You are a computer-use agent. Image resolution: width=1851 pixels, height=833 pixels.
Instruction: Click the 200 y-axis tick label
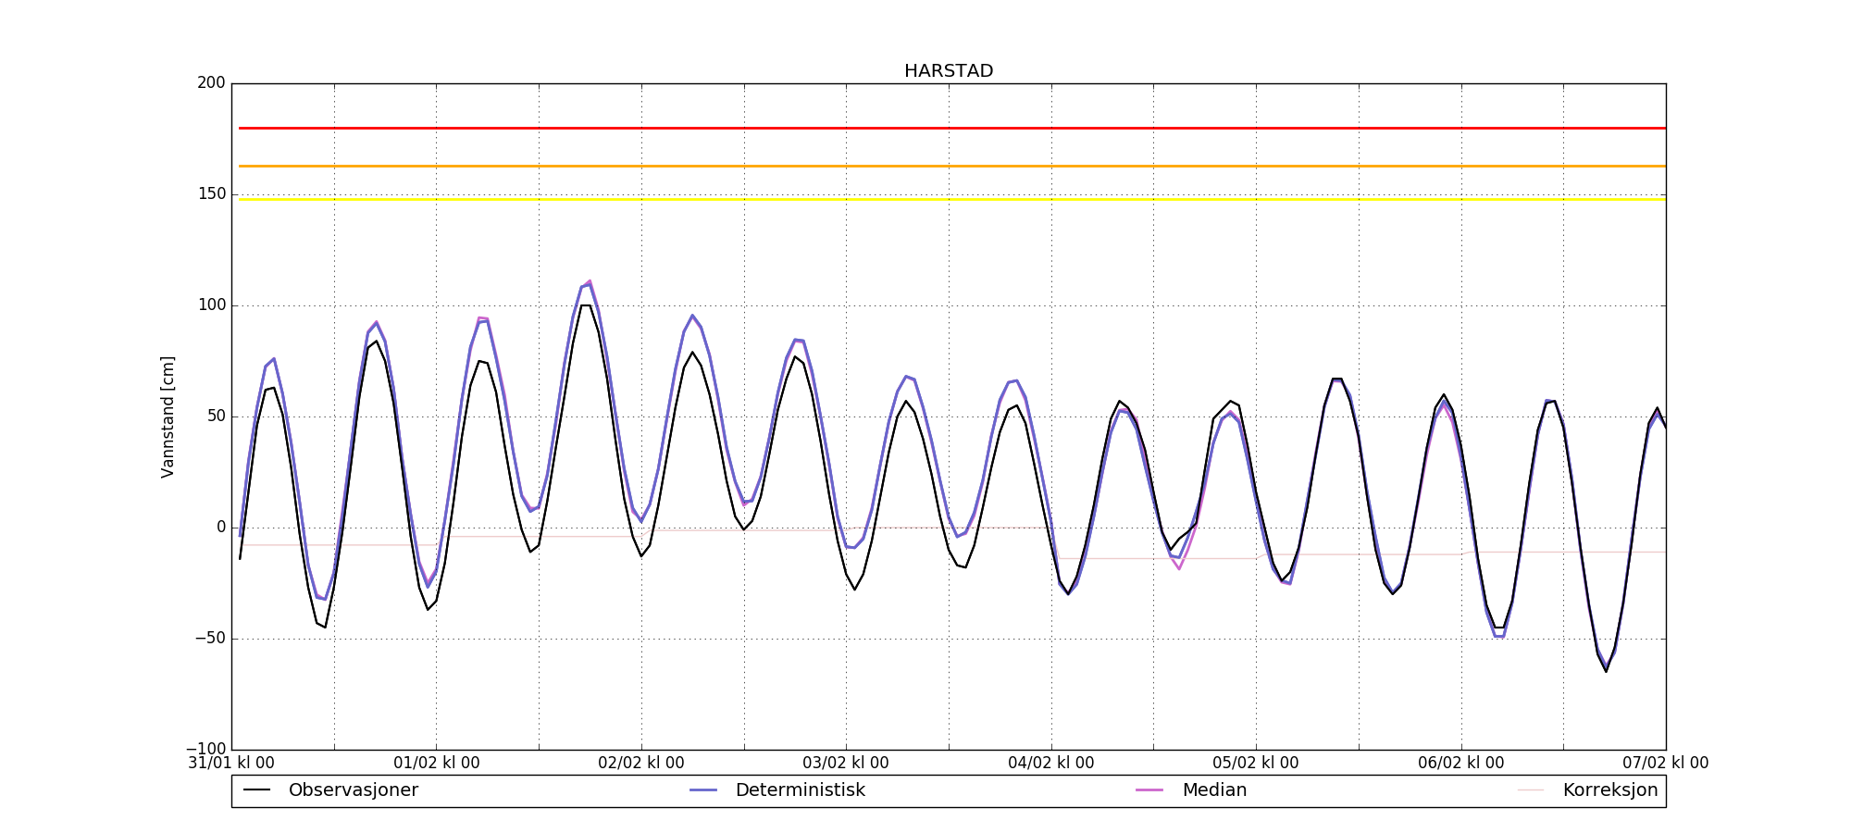click(211, 83)
